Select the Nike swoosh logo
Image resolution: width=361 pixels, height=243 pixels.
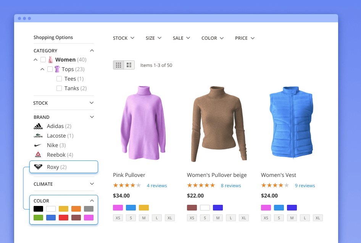pyautogui.click(x=38, y=145)
